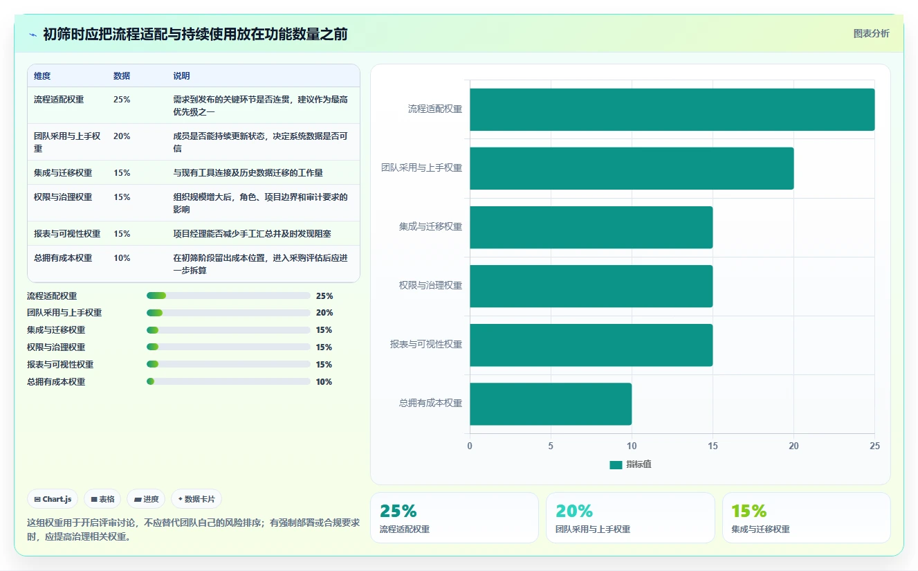The height and width of the screenshot is (571, 918).
Task: Click the 集成与迁移权重 progress bar
Action: (228, 330)
